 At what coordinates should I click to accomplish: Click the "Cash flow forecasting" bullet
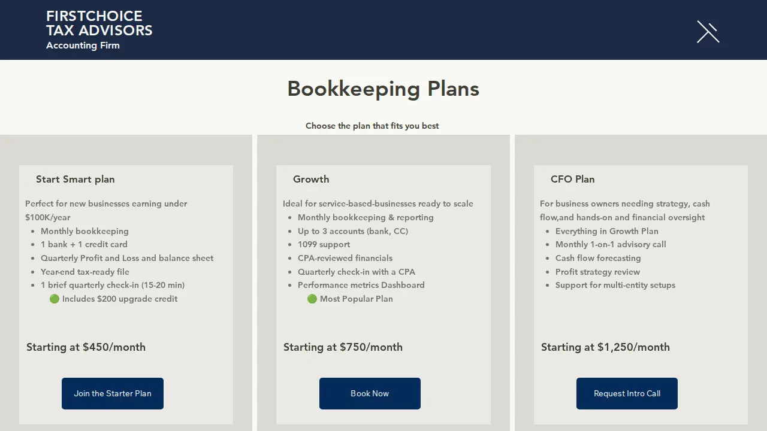tap(598, 258)
